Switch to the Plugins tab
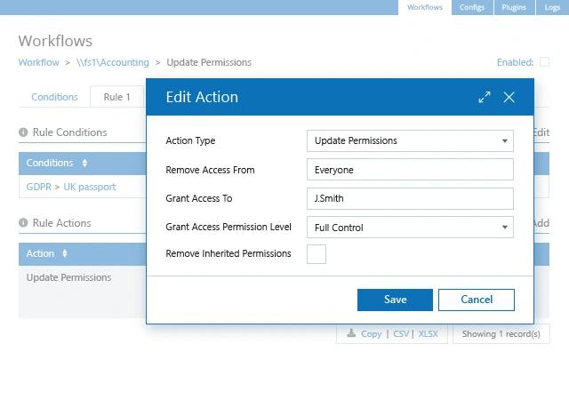 [514, 7]
